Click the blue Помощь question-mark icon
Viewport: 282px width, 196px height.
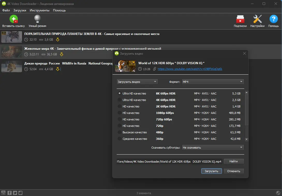(x=273, y=19)
